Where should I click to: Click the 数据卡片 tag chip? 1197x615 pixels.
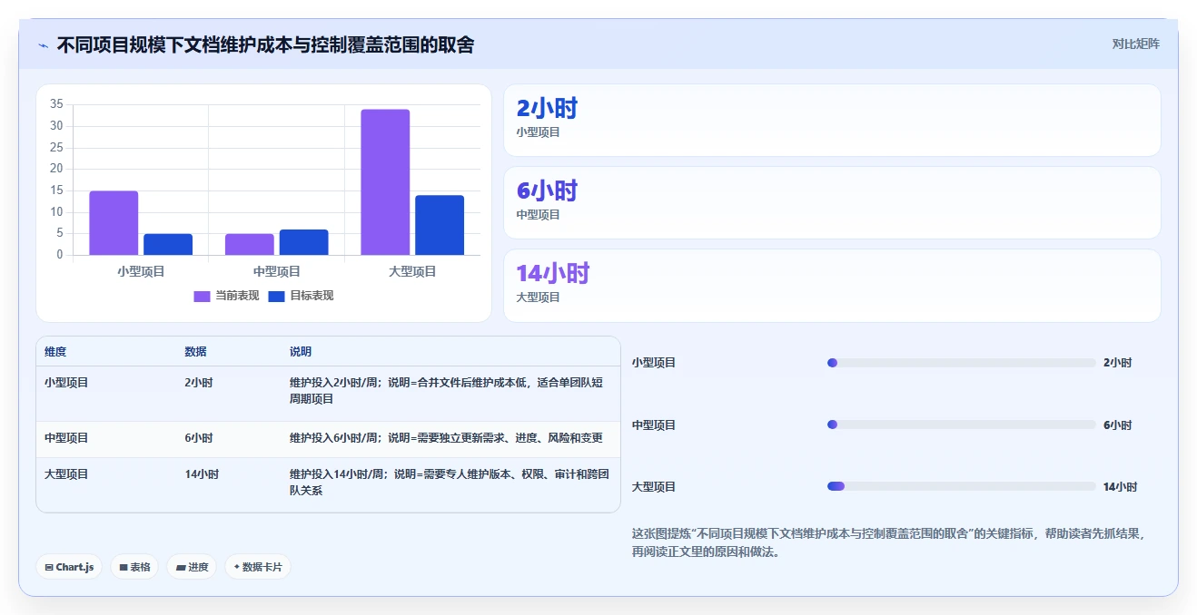click(x=258, y=567)
